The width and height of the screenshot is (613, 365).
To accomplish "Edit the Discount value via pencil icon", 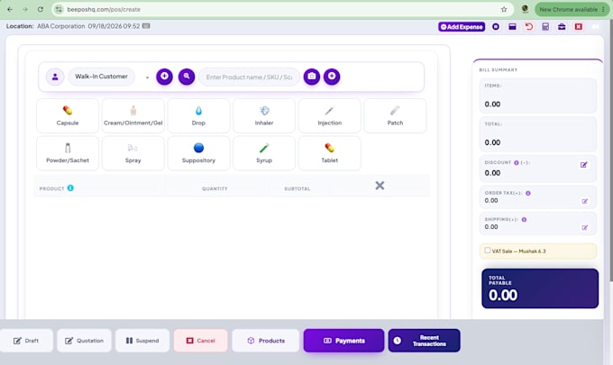I will (x=583, y=165).
